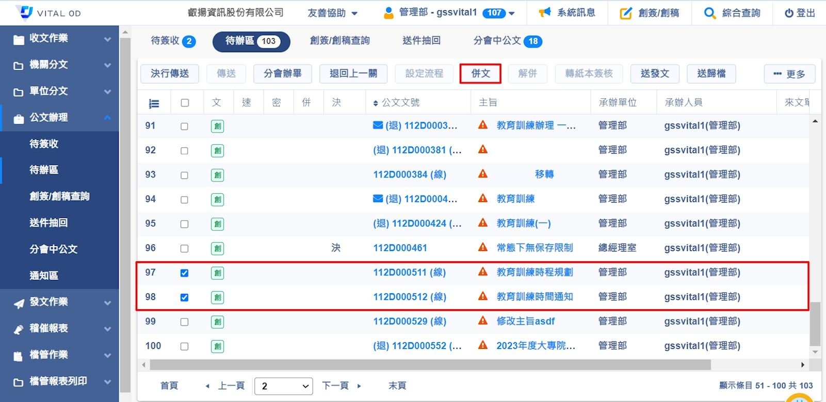The image size is (826, 402).
Task: Click warning triangle icon on row 96
Action: 483,248
